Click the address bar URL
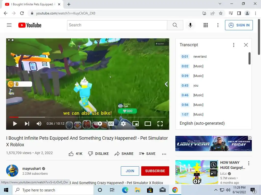Viewport: 261px width, 195px height. tap(66, 13)
